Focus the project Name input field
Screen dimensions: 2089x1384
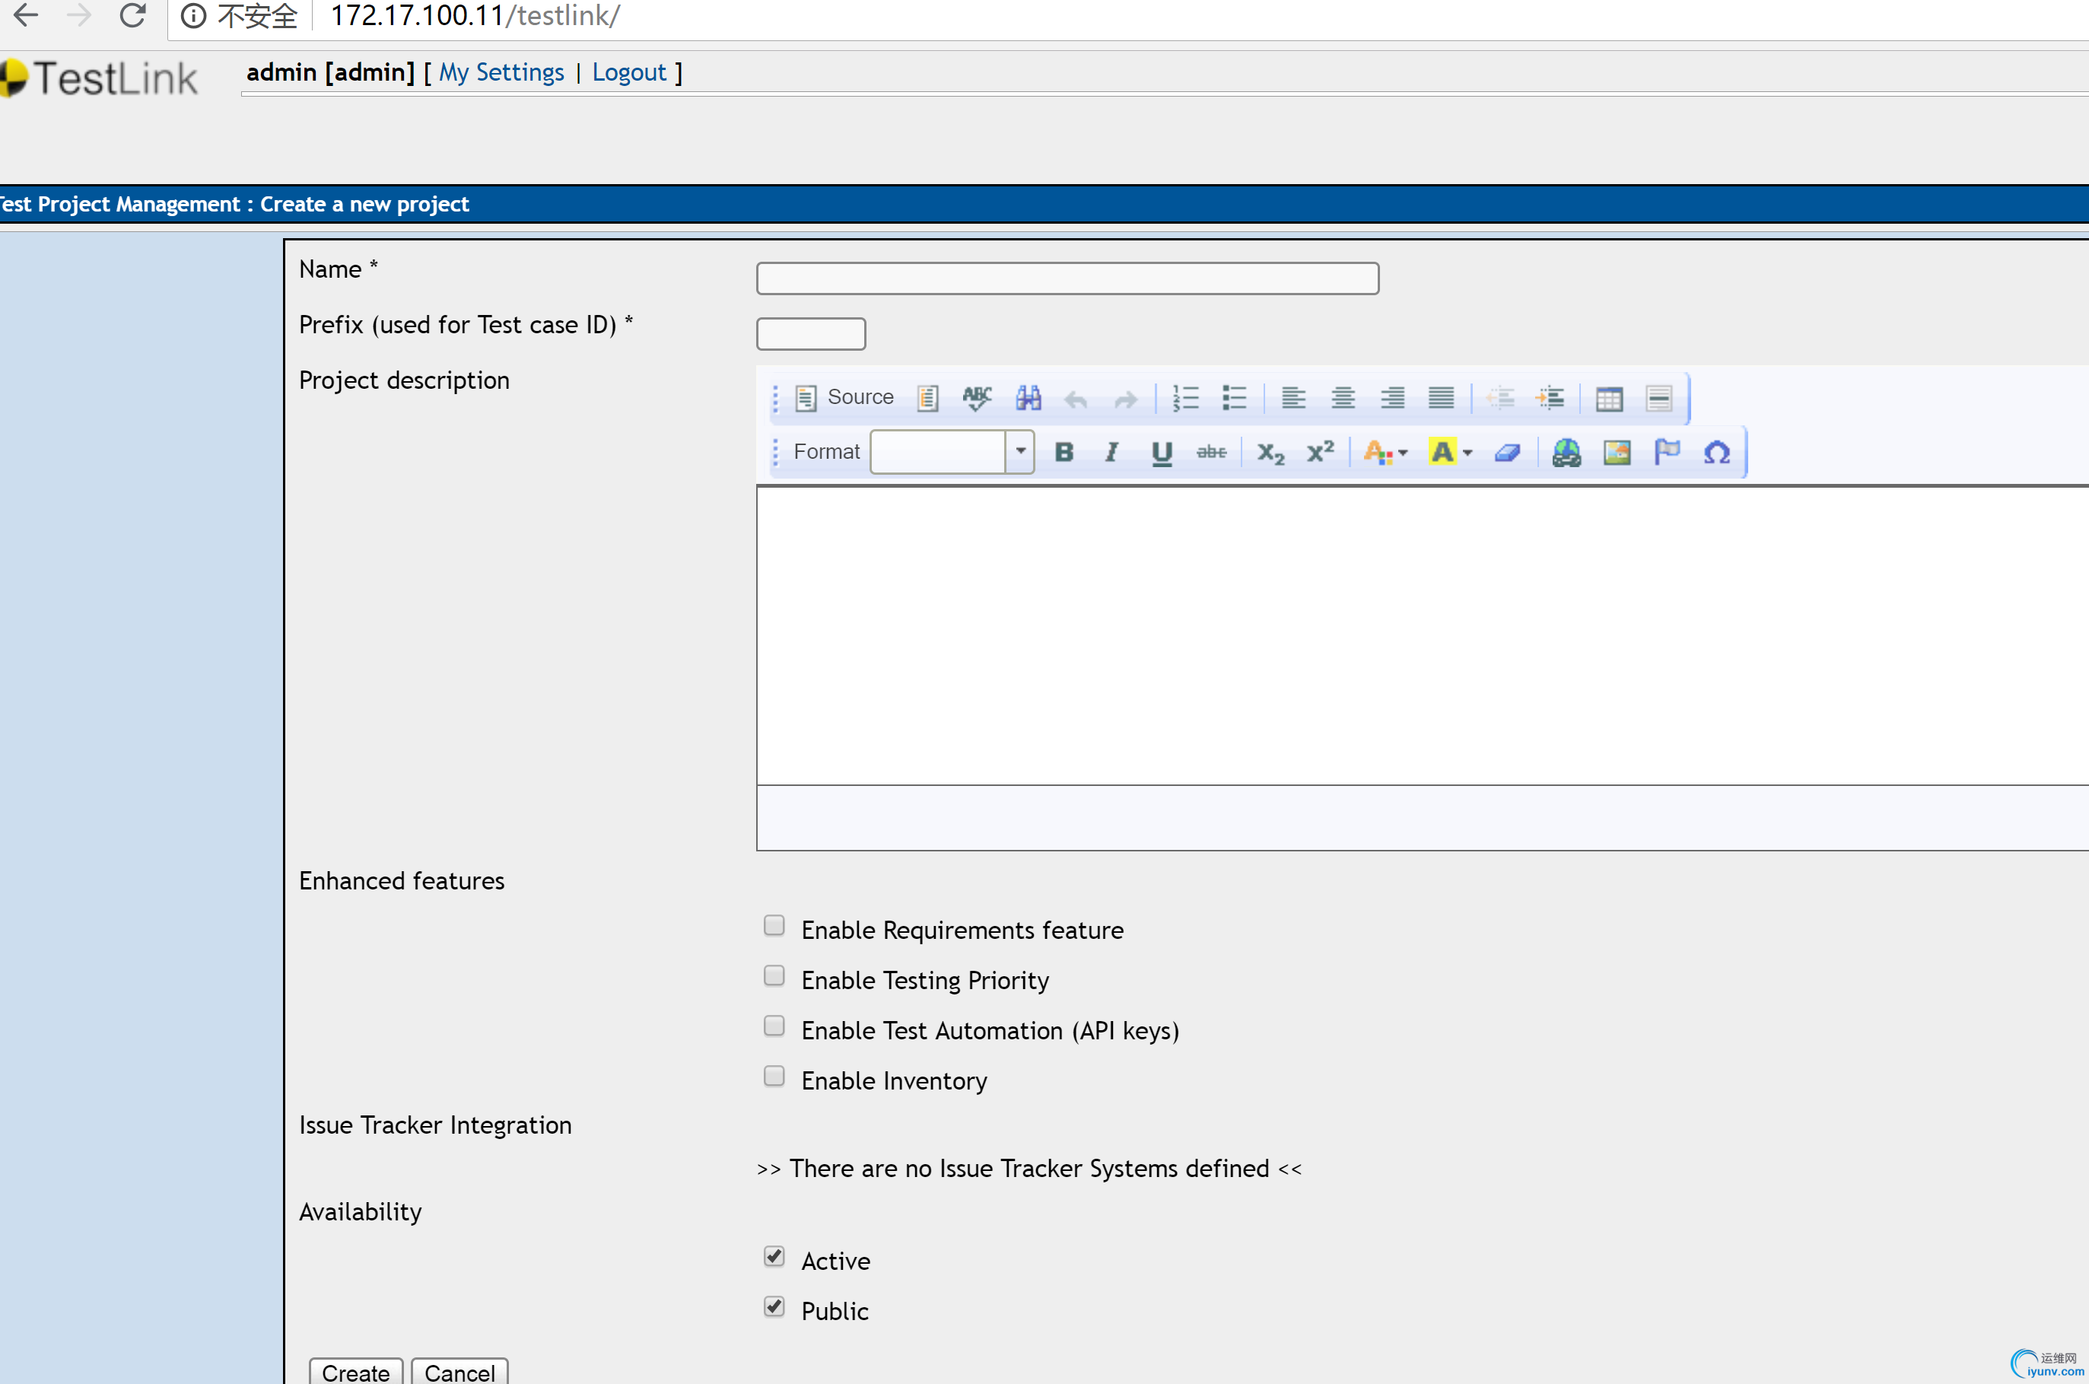(x=1067, y=278)
